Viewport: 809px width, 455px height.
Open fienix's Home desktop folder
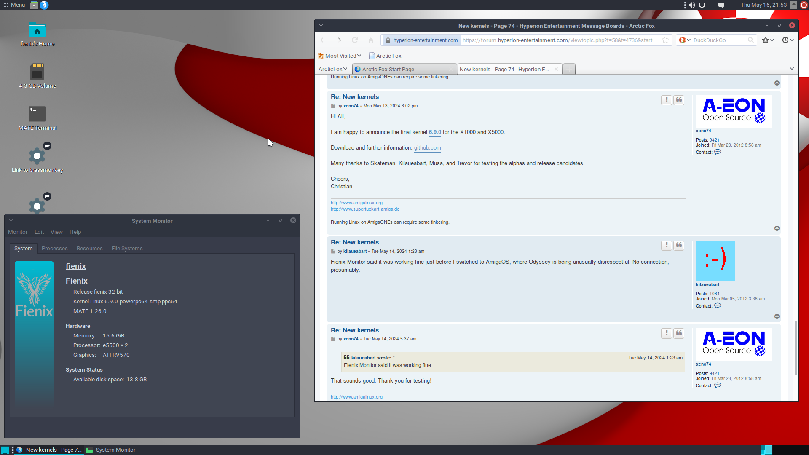[37, 35]
